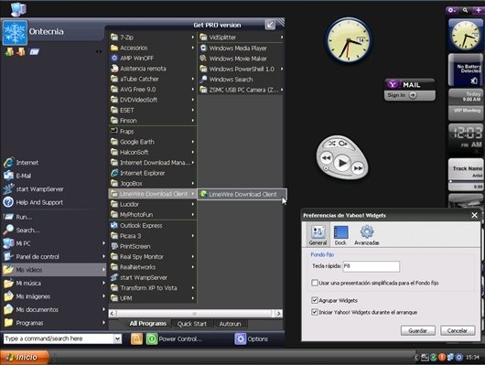Screen dimensions: 485x365
Task: Click rewind on the media player widget
Action: coord(326,158)
